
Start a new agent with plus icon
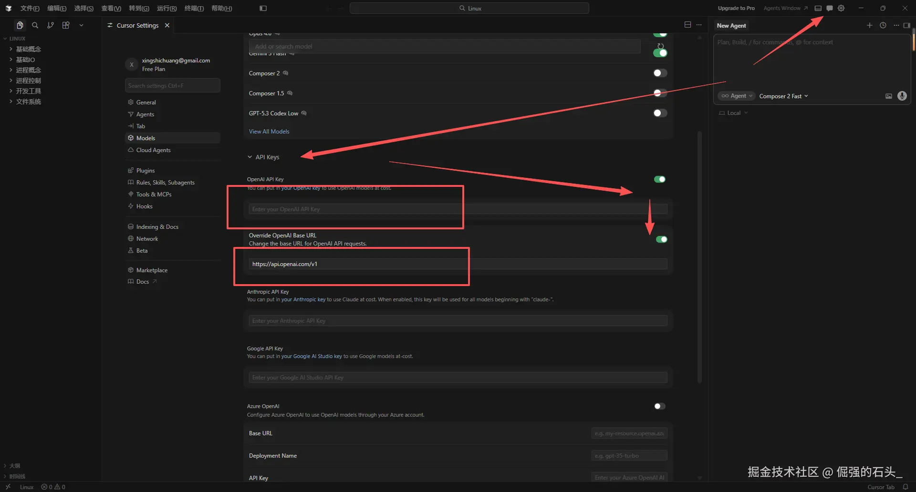click(x=869, y=25)
